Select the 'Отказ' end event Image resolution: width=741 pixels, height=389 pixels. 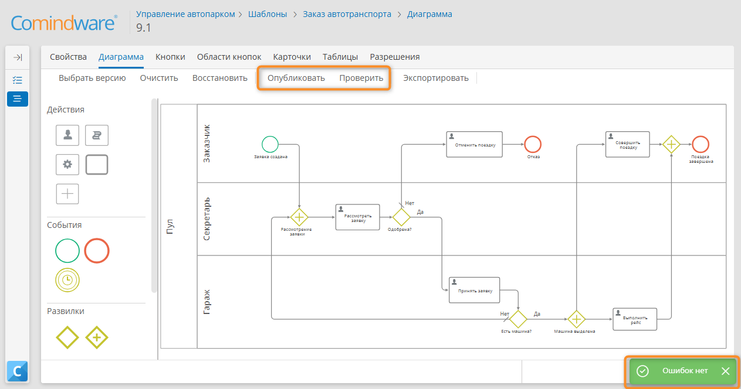point(533,144)
